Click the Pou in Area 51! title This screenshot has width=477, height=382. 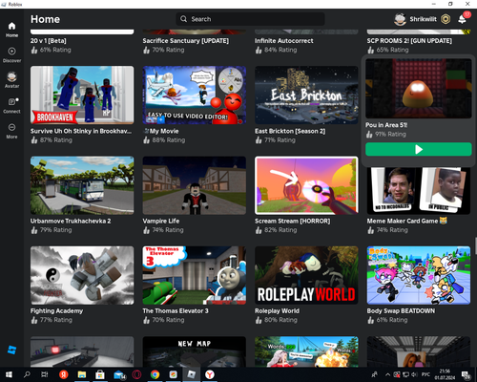tap(386, 125)
